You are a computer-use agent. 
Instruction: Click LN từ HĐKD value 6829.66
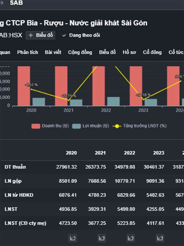tap(126, 195)
